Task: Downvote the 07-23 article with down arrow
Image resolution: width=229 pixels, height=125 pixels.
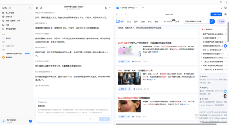Action: [130, 89]
